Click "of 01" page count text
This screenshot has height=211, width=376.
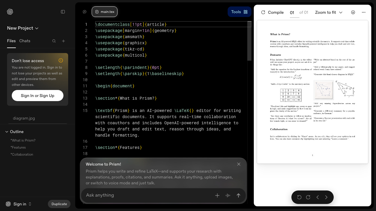coord(304,12)
